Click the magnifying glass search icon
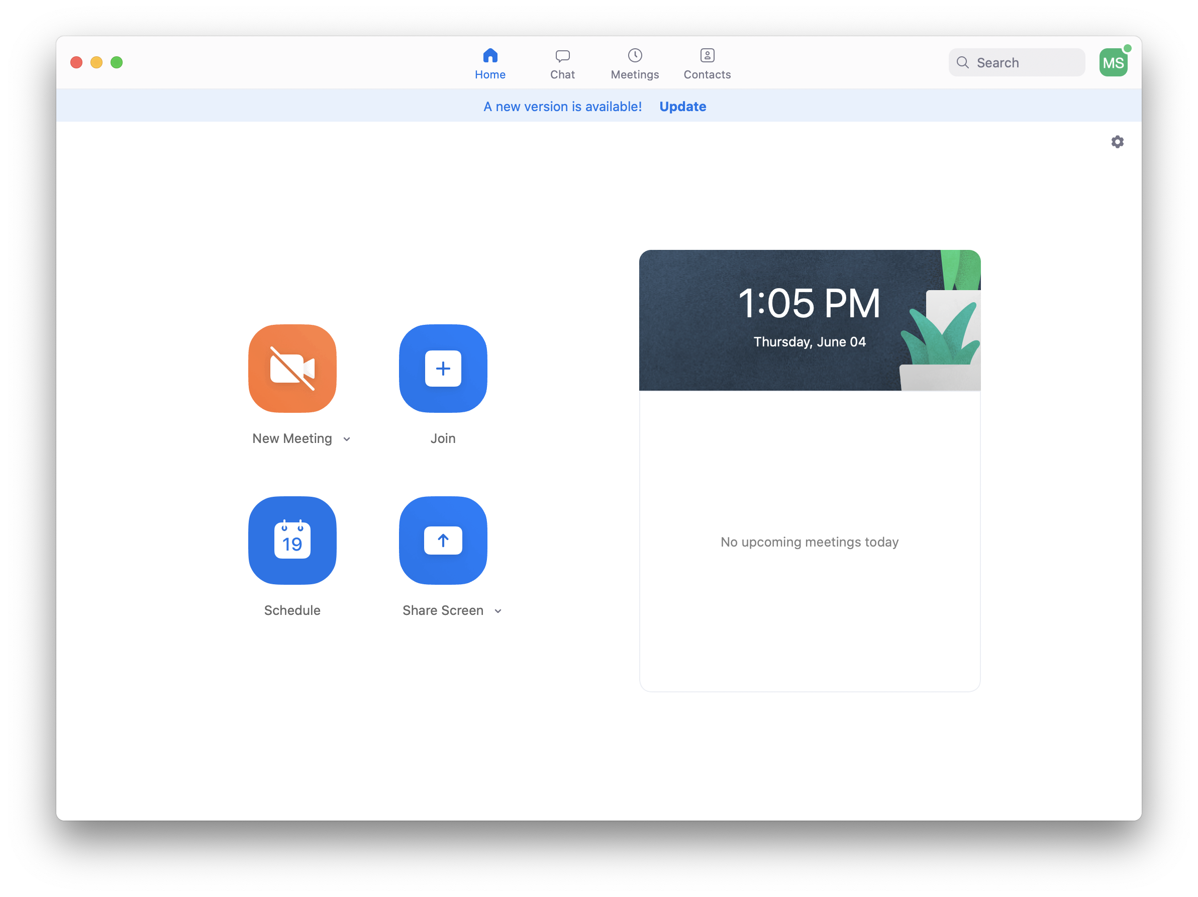This screenshot has width=1198, height=897. [x=962, y=63]
